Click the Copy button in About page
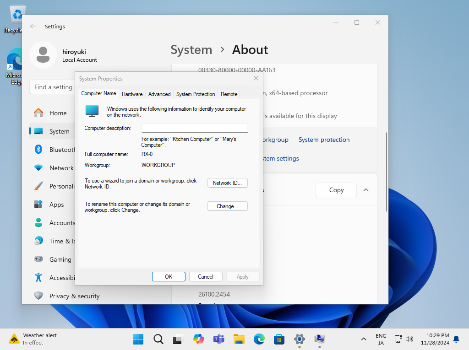Screen dimensions: 469x350 pos(336,190)
